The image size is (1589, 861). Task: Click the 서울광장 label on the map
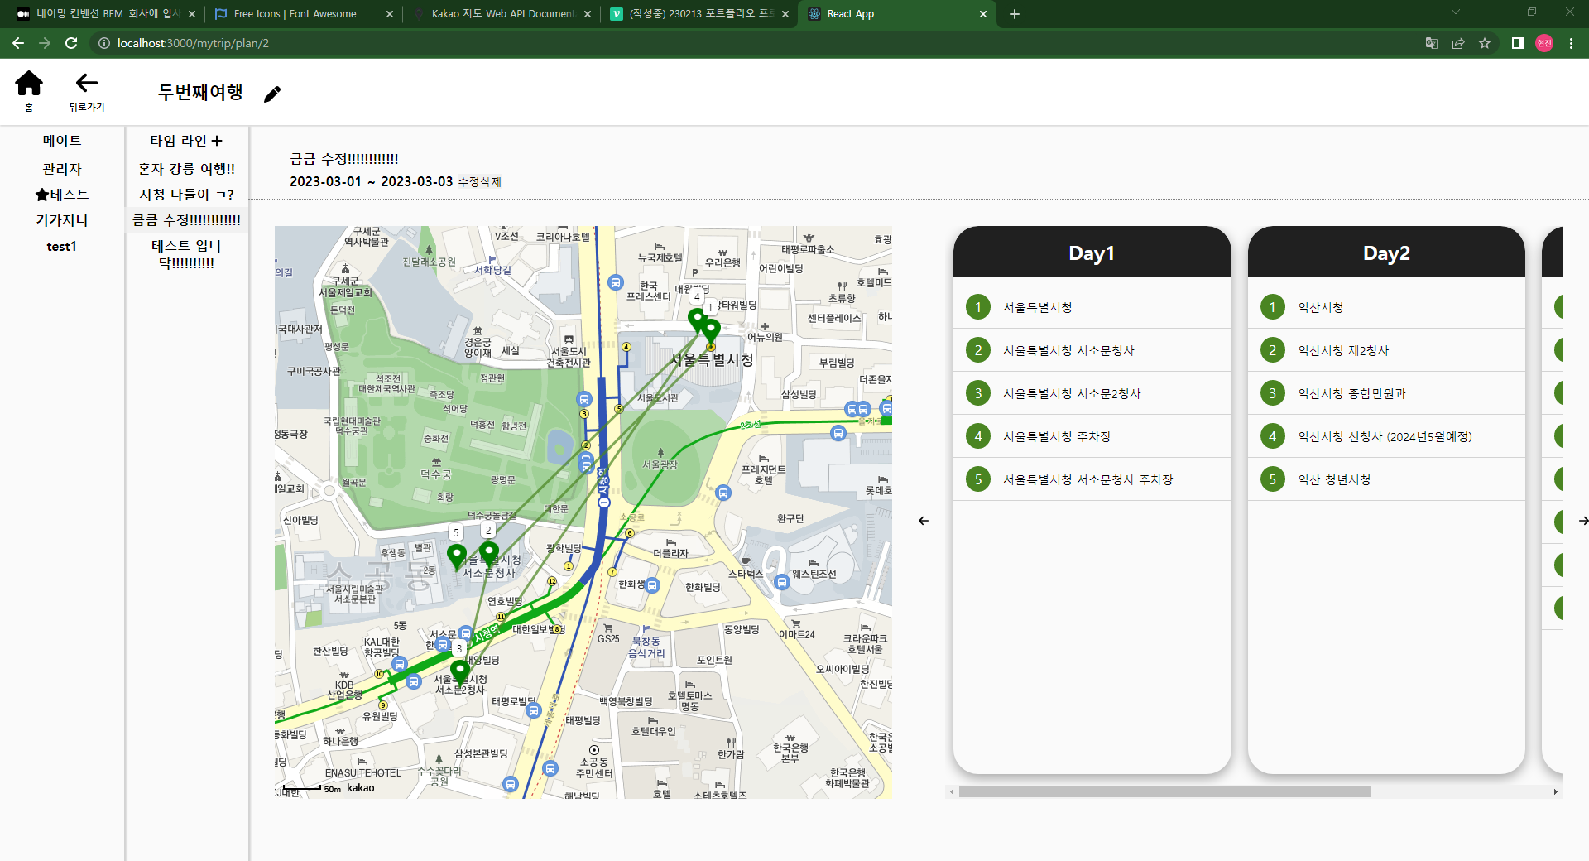(x=660, y=465)
